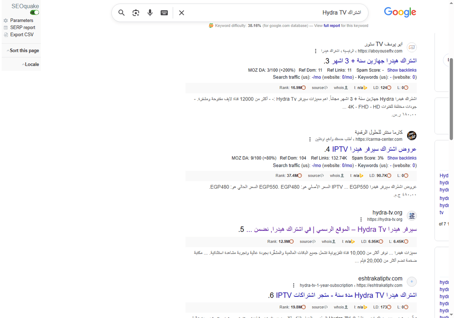Screen dimensions: 454x318
Task: Visit the Google homepage via the logo
Action: click(x=400, y=12)
